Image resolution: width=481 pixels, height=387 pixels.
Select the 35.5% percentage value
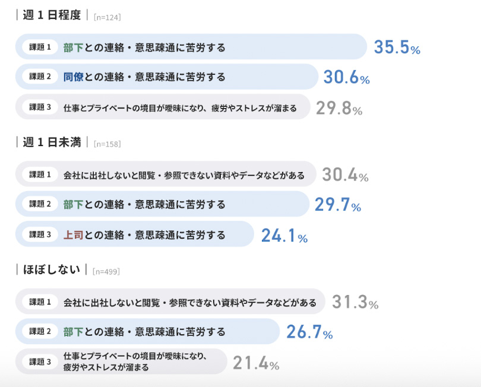[397, 48]
